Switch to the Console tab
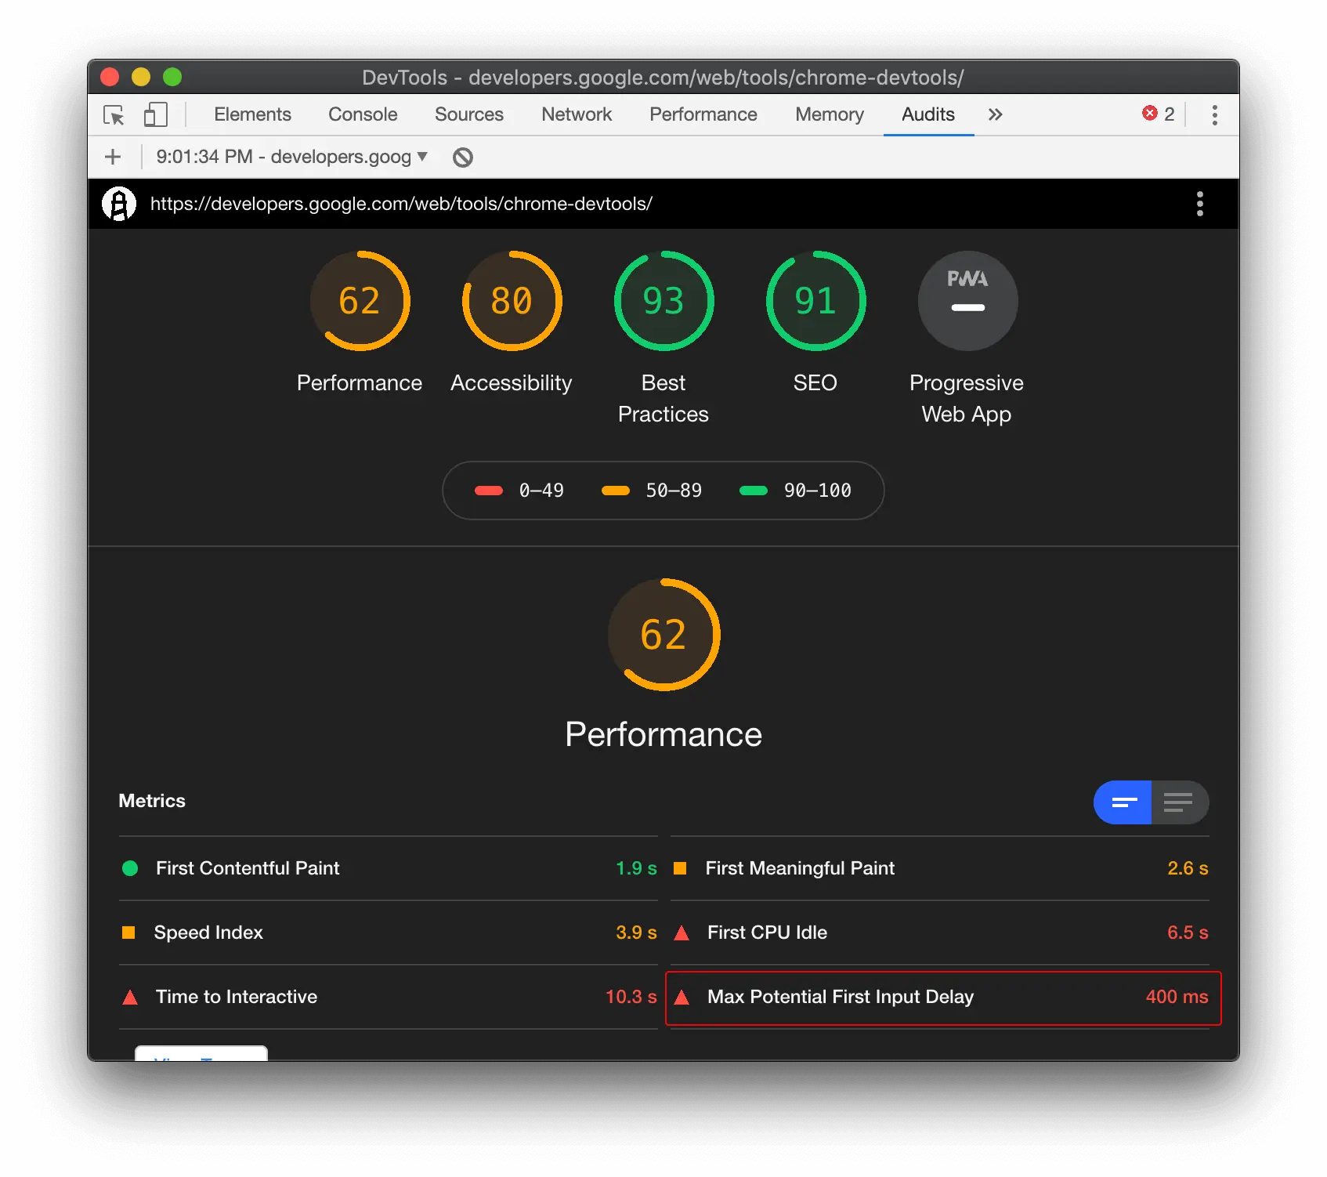 click(x=363, y=114)
